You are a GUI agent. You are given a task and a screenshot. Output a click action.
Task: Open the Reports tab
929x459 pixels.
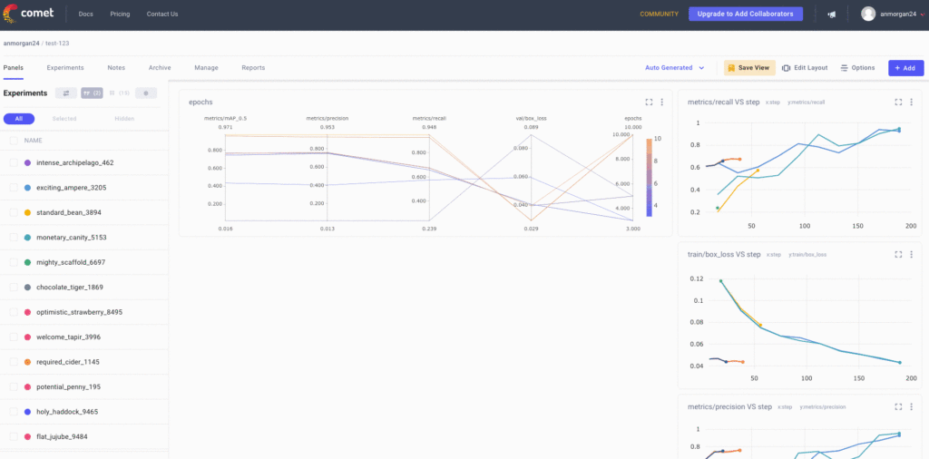(x=253, y=68)
